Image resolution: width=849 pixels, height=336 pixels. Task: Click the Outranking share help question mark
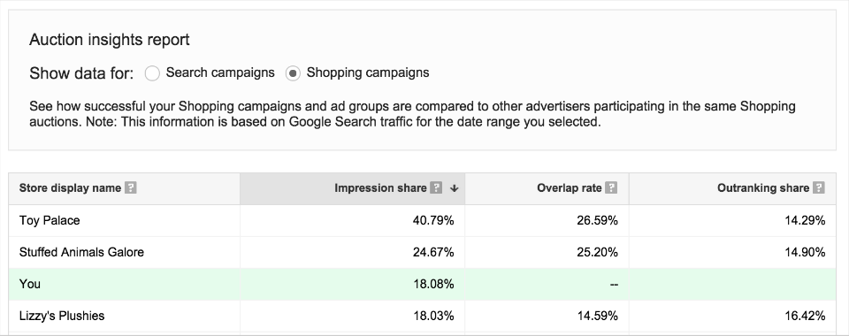pyautogui.click(x=819, y=187)
